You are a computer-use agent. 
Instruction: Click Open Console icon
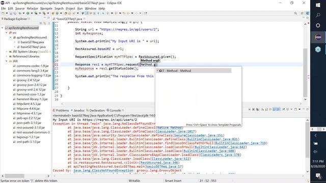(295, 109)
